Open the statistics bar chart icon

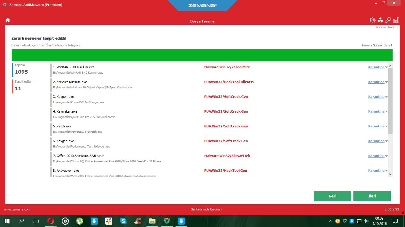click(x=396, y=20)
